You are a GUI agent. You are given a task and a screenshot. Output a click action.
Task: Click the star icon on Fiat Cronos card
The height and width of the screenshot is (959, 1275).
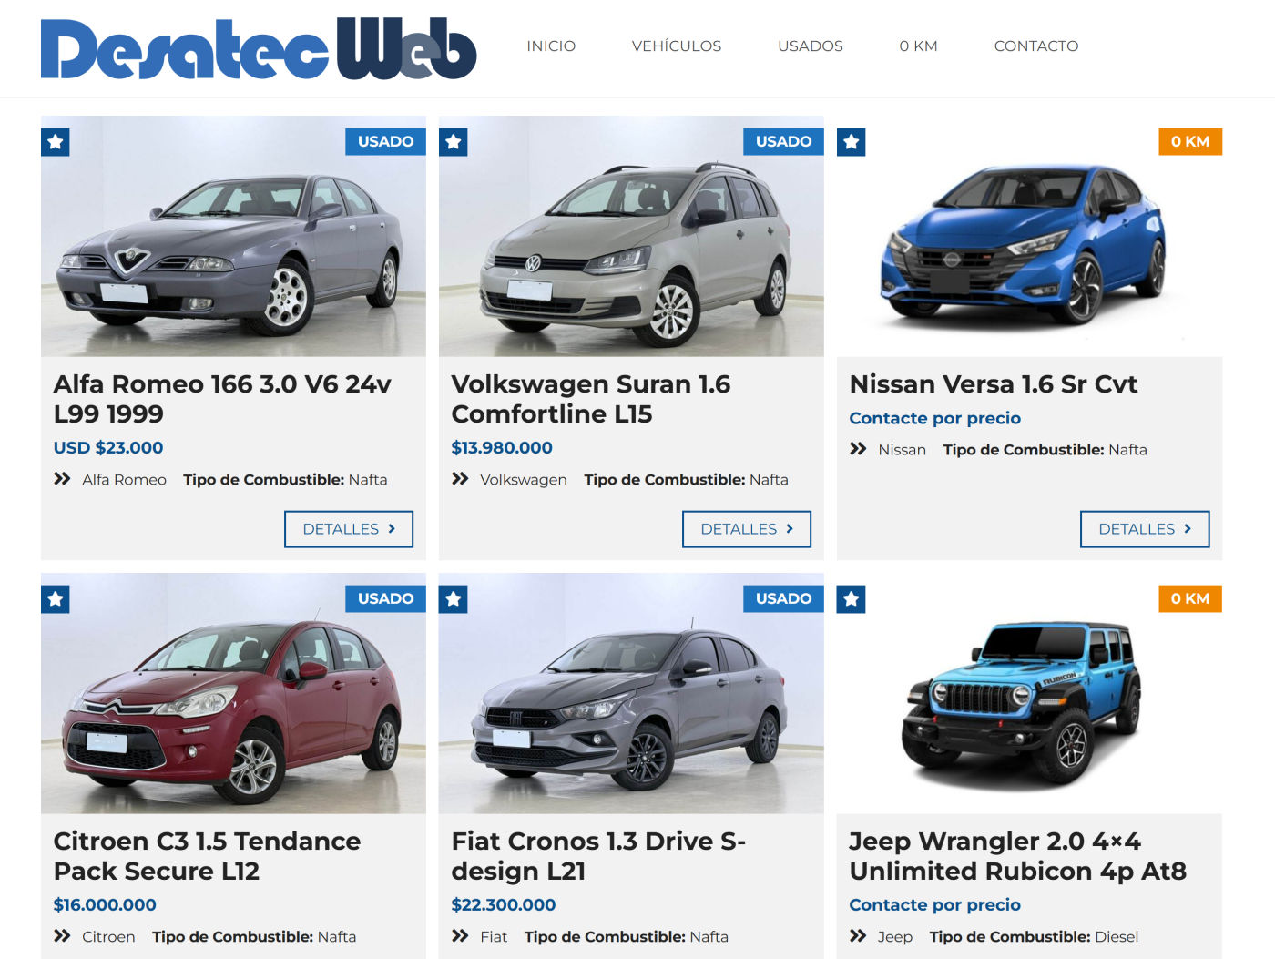point(454,599)
